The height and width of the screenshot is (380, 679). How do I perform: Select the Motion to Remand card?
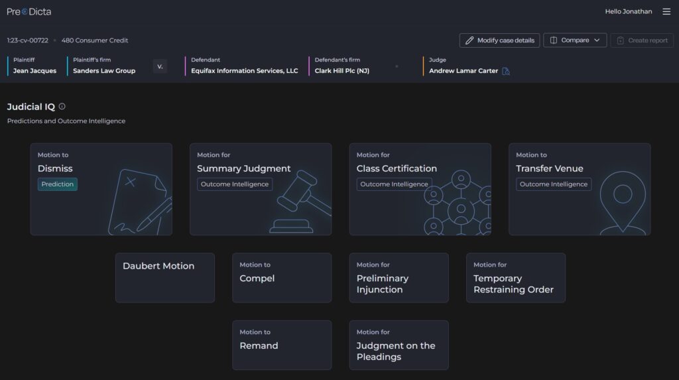click(x=282, y=345)
